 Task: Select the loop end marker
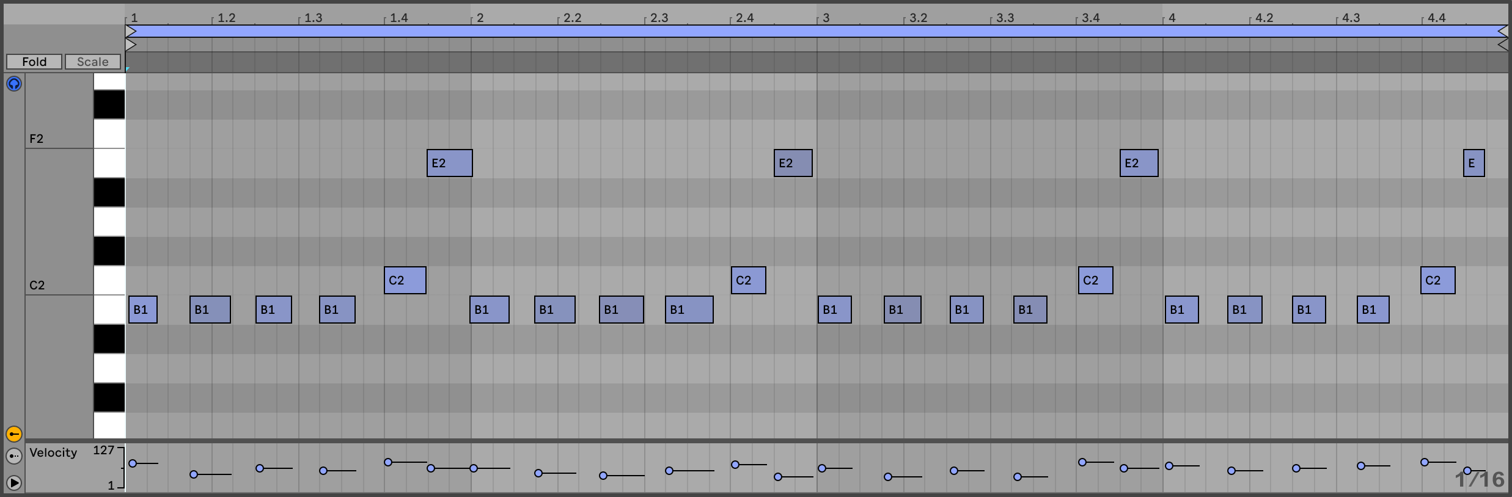pos(1503,31)
